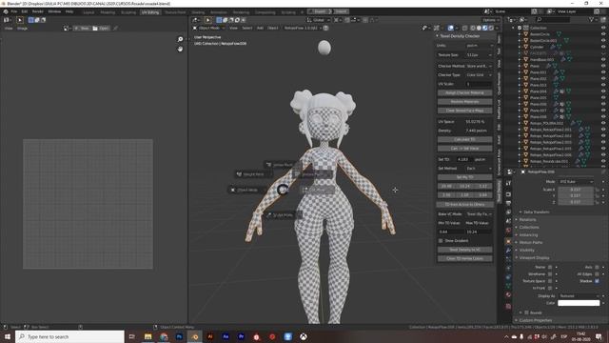Open the Output properties printer tab

pyautogui.click(x=508, y=203)
